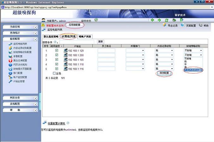Click the 导出记录 export icon
This screenshot has width=214, height=142.
pos(164,25)
